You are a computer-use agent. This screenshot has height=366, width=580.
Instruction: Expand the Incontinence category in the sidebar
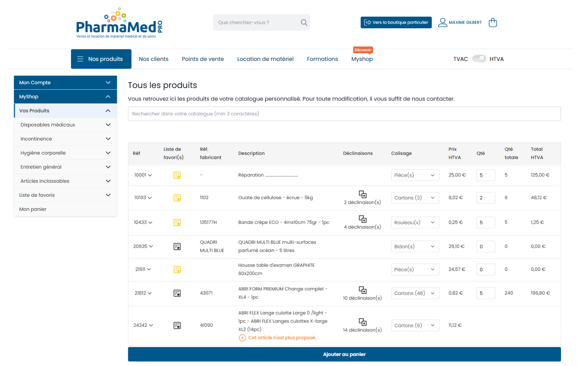tap(65, 139)
